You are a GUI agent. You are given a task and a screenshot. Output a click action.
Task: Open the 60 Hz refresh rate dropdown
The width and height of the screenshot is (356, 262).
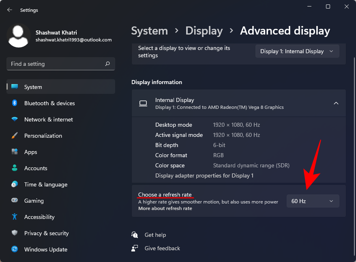click(313, 201)
